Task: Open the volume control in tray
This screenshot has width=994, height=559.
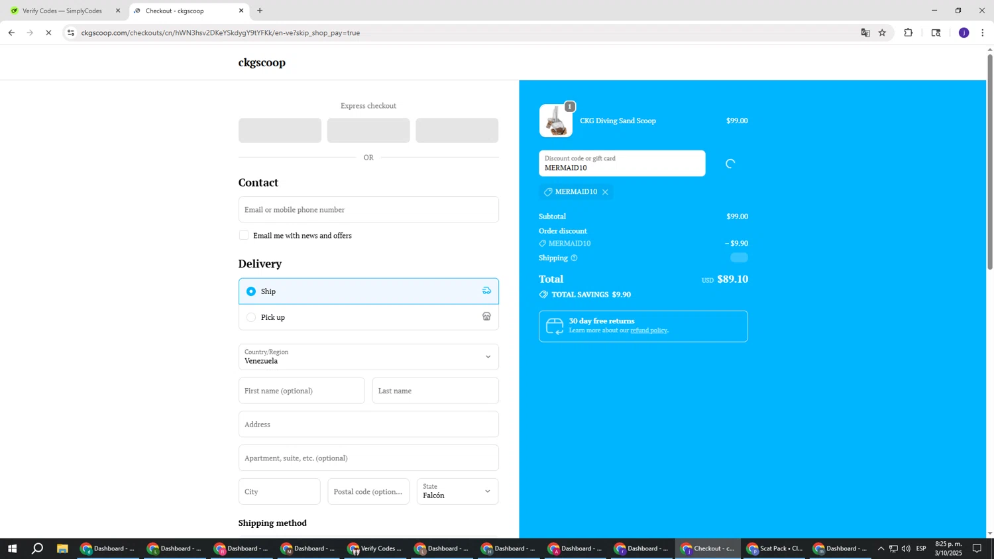Action: click(906, 548)
